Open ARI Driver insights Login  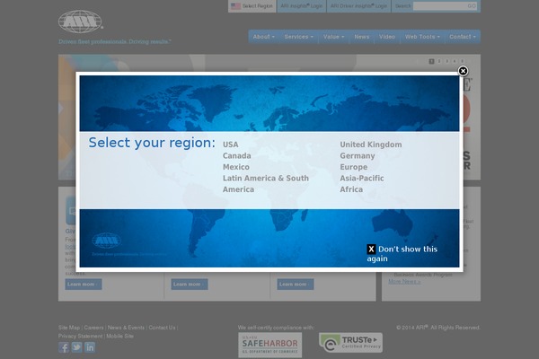(x=358, y=6)
